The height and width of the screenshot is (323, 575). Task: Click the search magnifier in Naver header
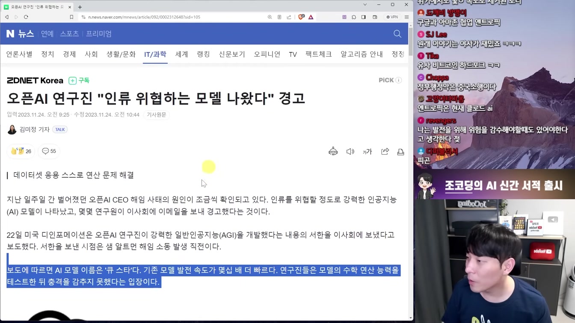[397, 34]
